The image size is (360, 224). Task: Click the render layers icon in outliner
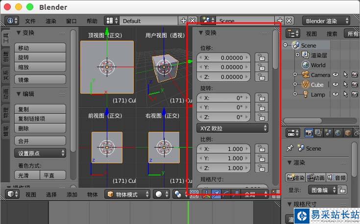tap(305, 55)
